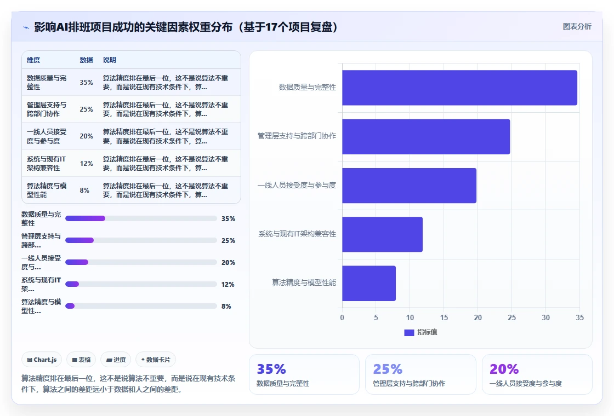The width and height of the screenshot is (614, 416).
Task: Click the chart y-axis label 算法精度与模型性能
Action: click(x=304, y=282)
